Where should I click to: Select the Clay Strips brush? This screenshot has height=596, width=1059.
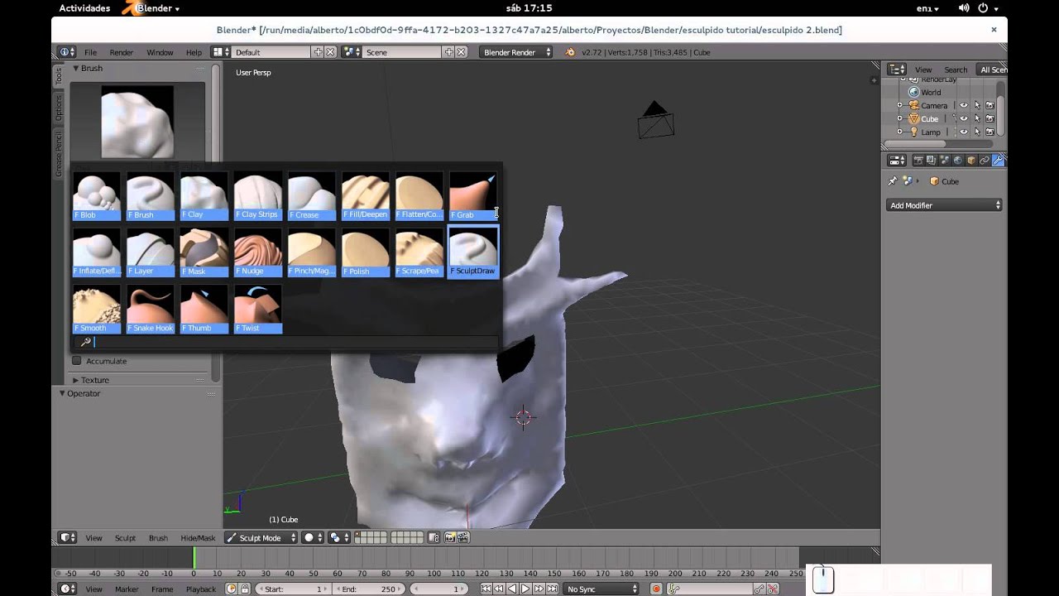(258, 197)
